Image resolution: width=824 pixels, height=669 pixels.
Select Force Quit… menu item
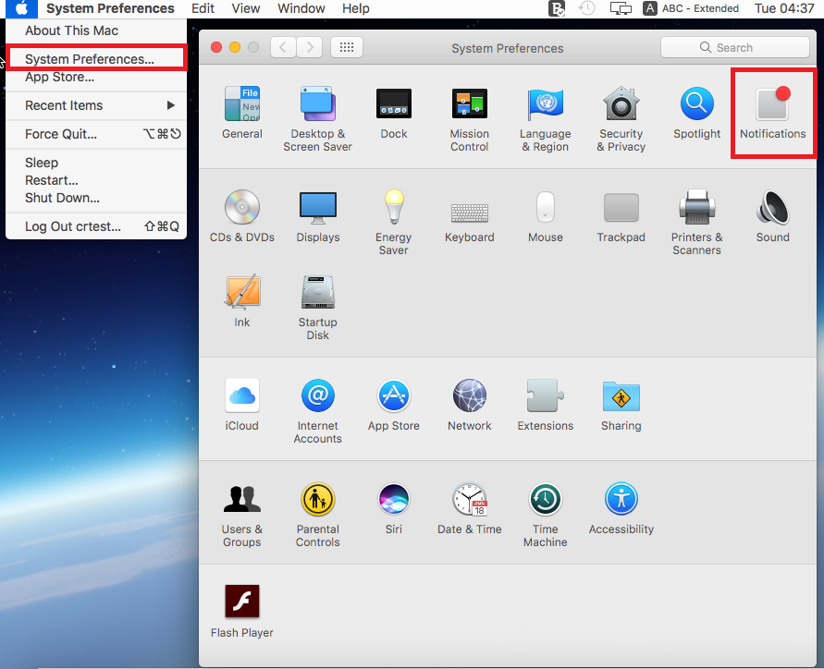(96, 134)
